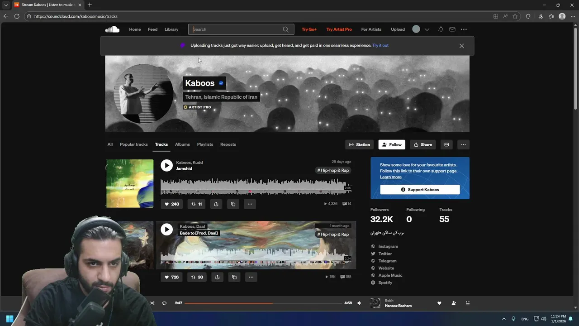Screen dimensions: 579x326
Task: Repost the Jamshid track with 11 reposts
Action: click(x=196, y=204)
